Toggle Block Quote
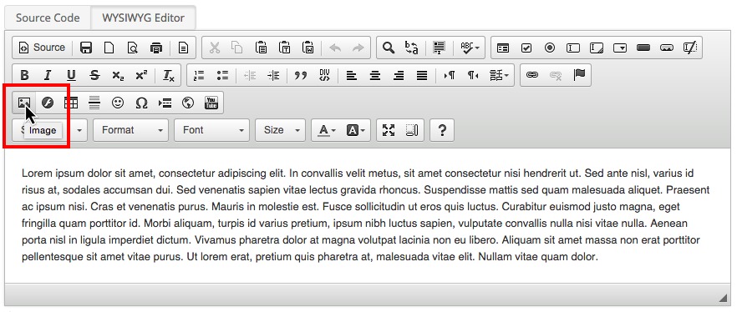737x312 pixels. 300,75
